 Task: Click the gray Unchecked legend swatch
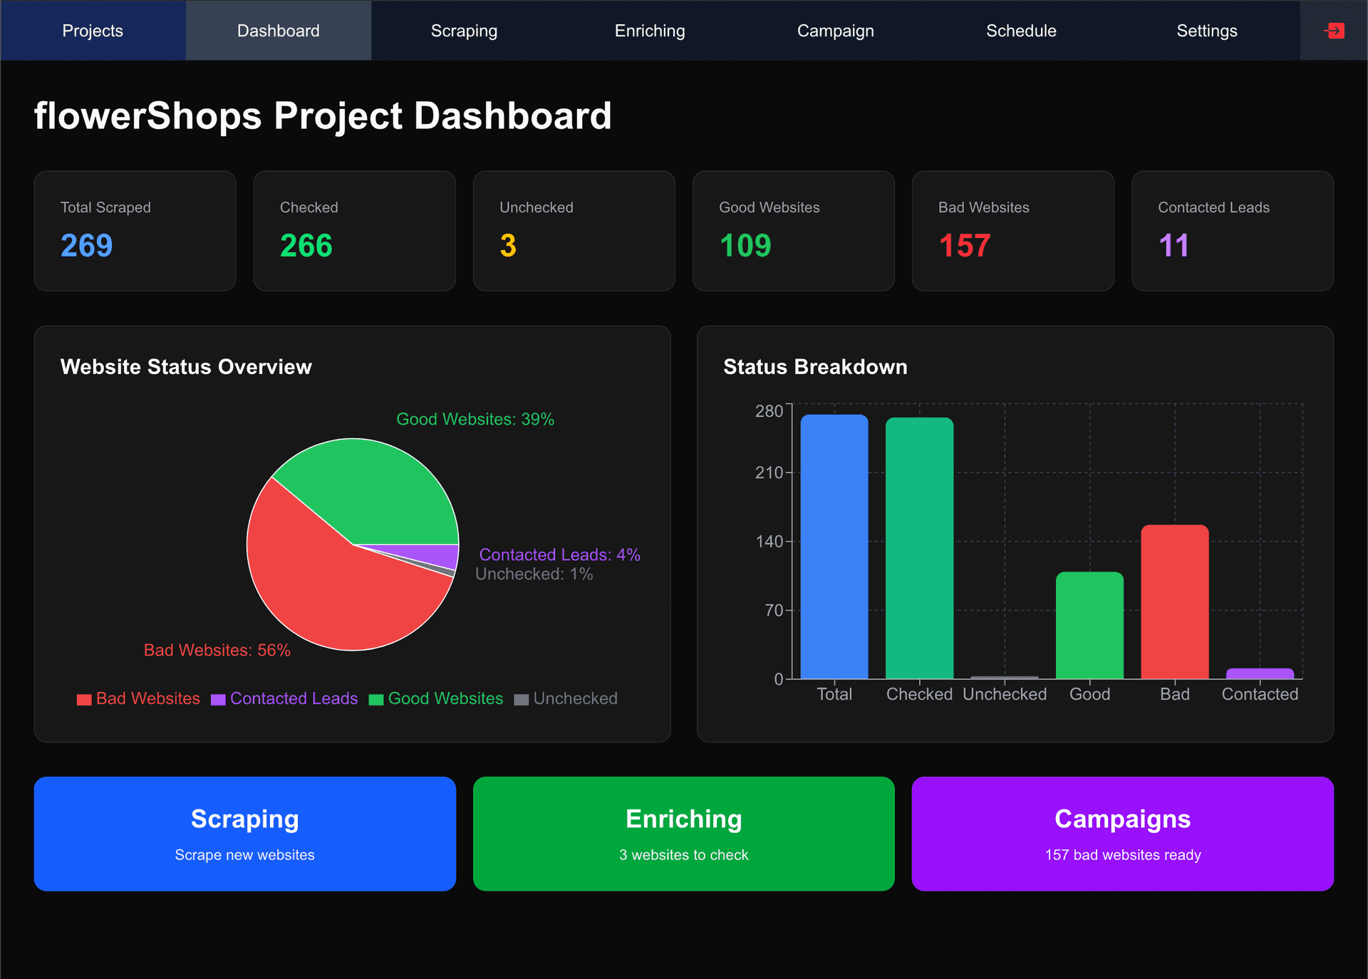tap(522, 700)
